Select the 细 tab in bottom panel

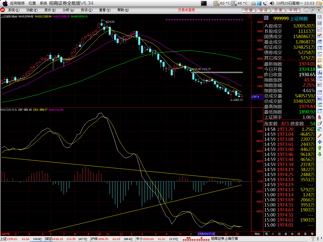tap(279, 234)
